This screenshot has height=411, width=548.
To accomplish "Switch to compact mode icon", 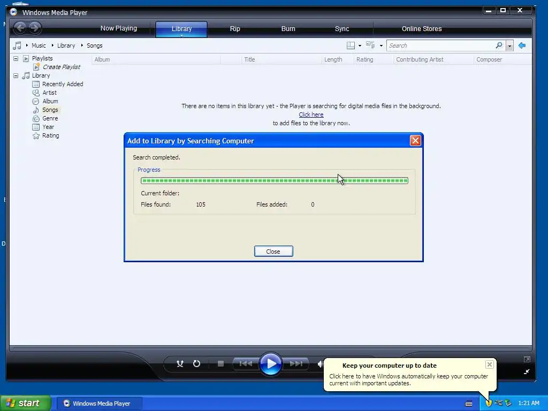I will tap(527, 371).
